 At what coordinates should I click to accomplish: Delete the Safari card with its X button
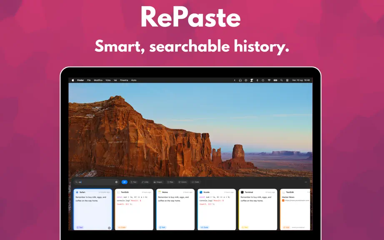pos(109,228)
